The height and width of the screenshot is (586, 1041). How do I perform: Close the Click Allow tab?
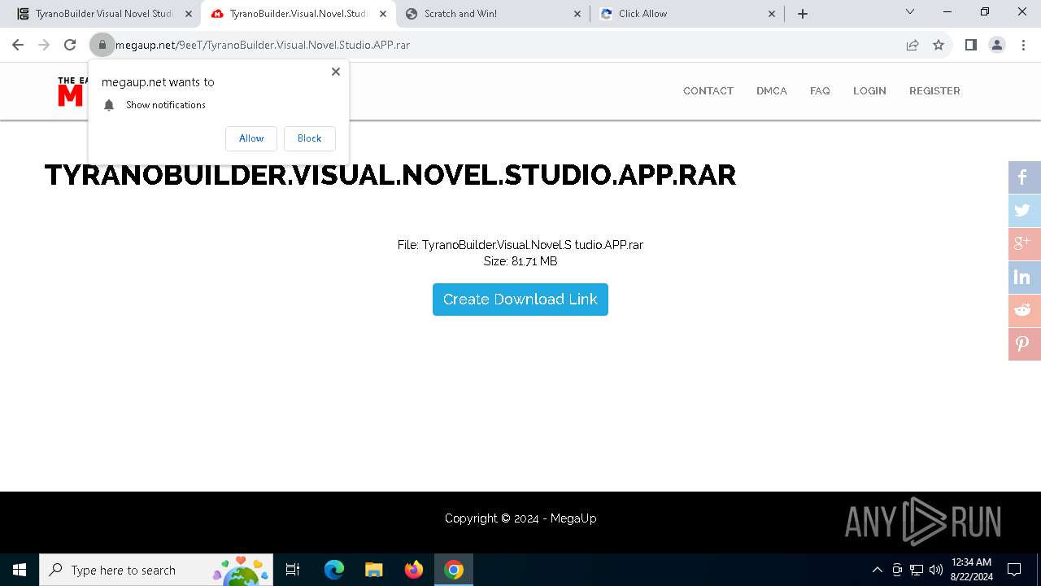pos(772,14)
